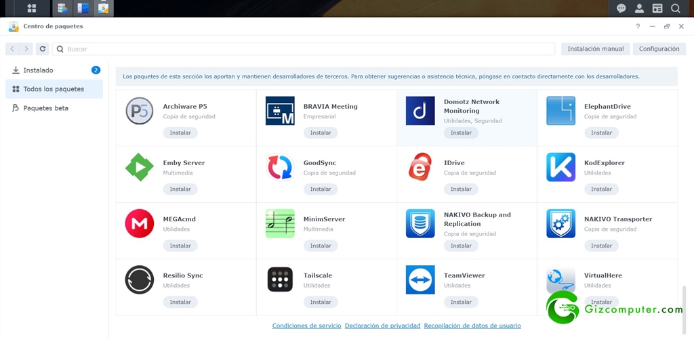694x339 pixels.
Task: Go forward with the right arrow button
Action: coord(26,49)
